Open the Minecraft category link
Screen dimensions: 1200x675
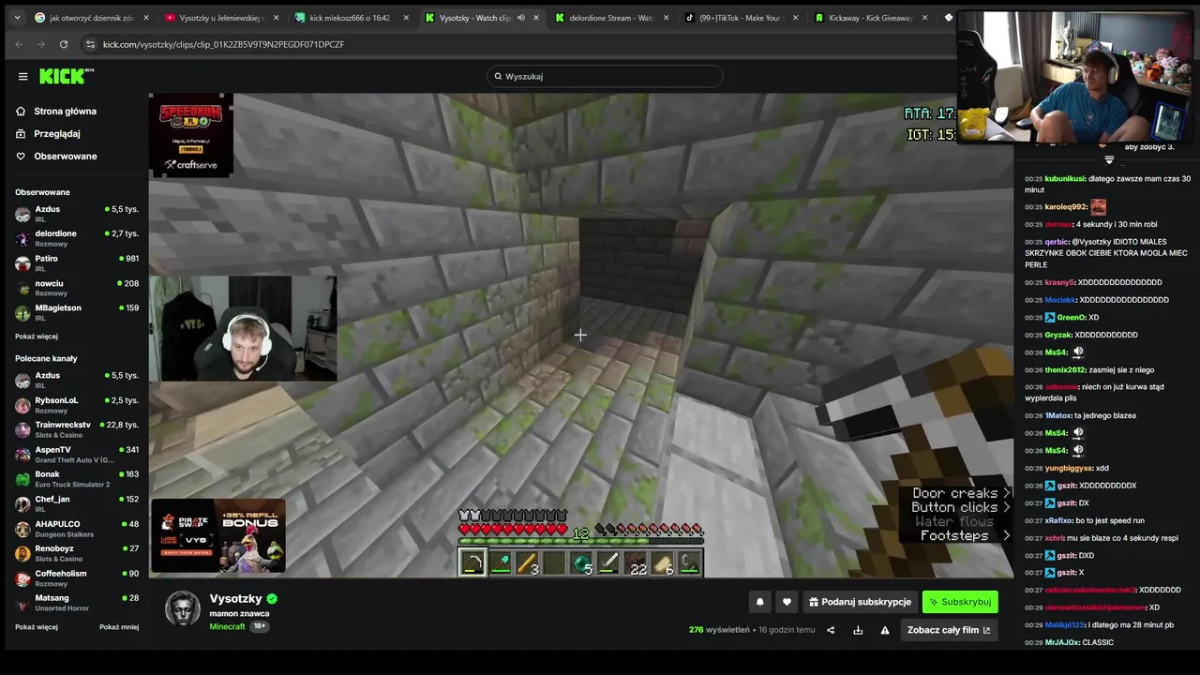pyautogui.click(x=227, y=626)
